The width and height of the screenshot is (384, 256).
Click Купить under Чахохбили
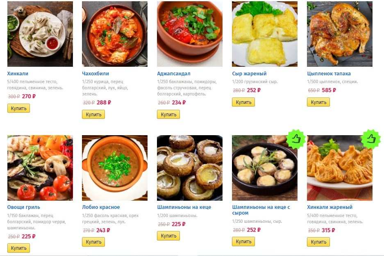[x=93, y=114]
